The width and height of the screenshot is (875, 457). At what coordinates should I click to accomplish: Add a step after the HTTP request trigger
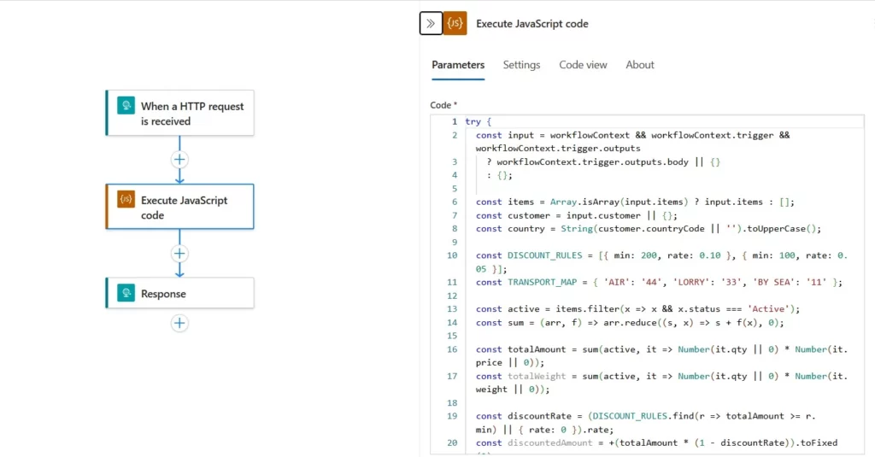(x=179, y=160)
